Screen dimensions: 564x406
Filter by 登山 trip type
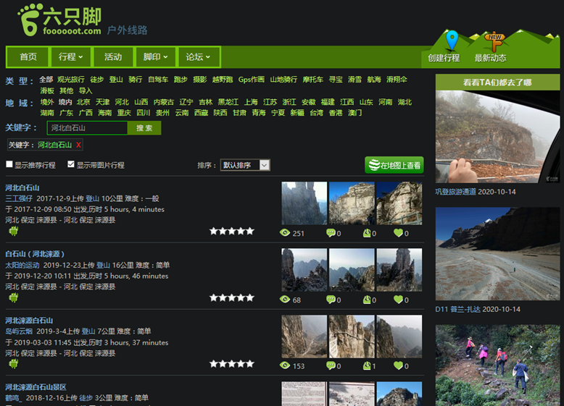click(x=116, y=80)
